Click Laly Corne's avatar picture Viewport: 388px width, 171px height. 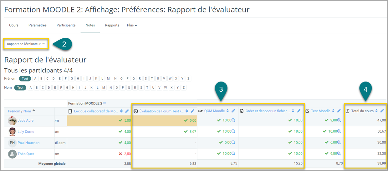pos(13,131)
